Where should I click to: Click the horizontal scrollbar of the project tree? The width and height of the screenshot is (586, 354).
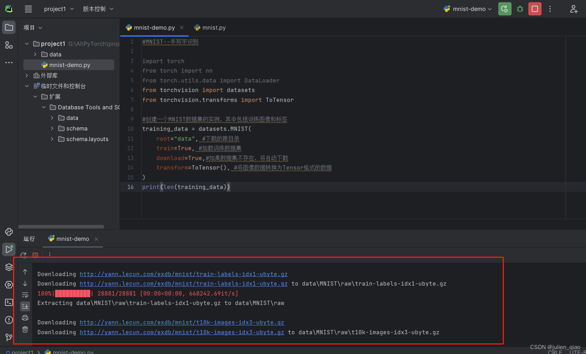61,227
